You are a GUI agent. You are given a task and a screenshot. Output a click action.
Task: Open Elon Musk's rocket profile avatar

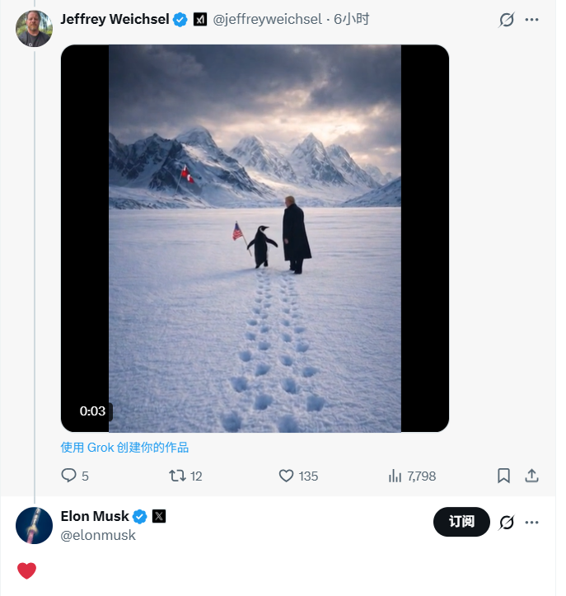[x=34, y=525]
